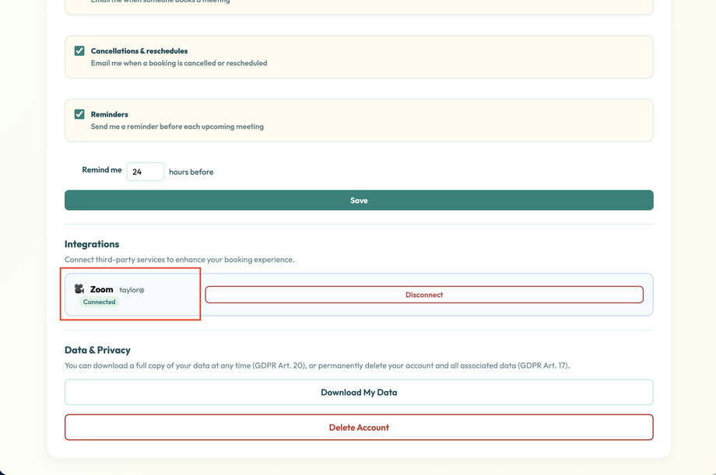Toggle the booking notification checkbox at the top
This screenshot has height=475, width=716.
click(x=79, y=2)
